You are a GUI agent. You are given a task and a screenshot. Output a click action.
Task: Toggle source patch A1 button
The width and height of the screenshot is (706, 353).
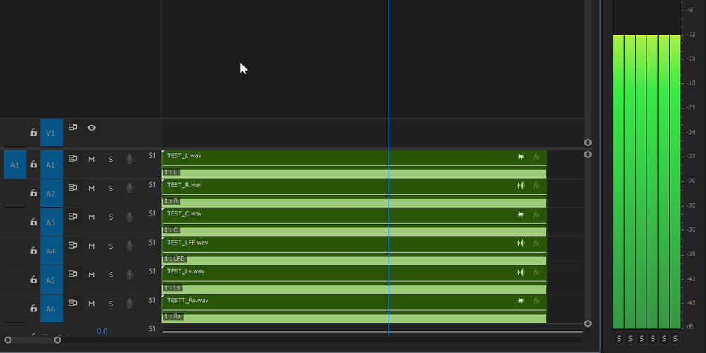(15, 164)
